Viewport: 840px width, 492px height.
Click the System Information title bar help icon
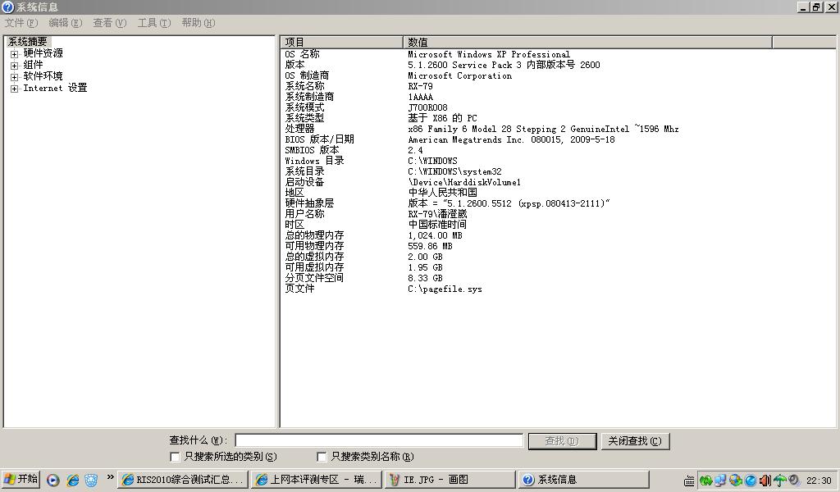7,7
